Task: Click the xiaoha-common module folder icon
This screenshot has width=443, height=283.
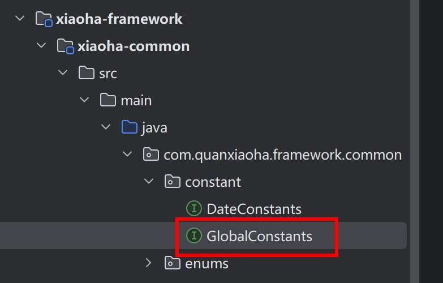Action: tap(66, 46)
